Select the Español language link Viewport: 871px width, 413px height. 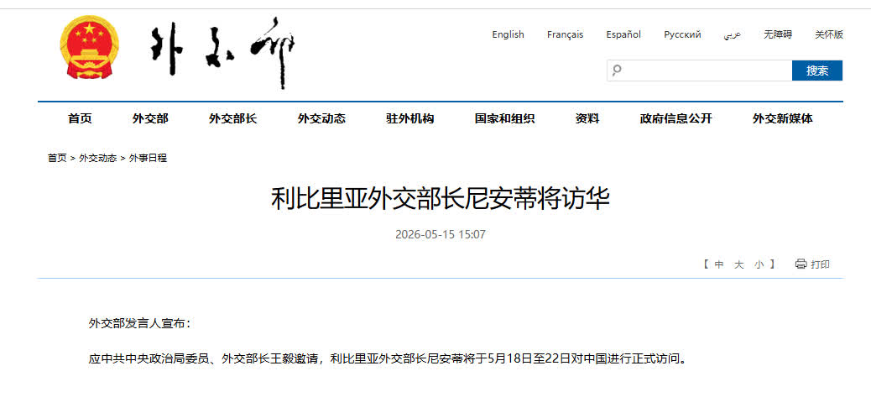pos(623,34)
